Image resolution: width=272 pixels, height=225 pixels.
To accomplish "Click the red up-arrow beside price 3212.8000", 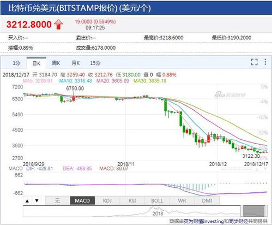I will (x=58, y=24).
